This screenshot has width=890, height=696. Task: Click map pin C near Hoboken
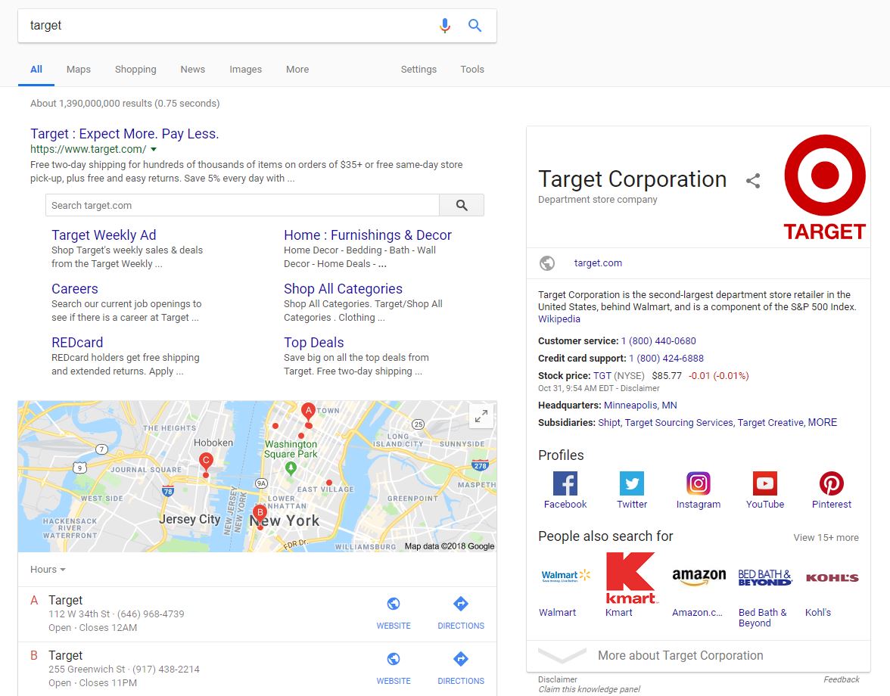(206, 462)
